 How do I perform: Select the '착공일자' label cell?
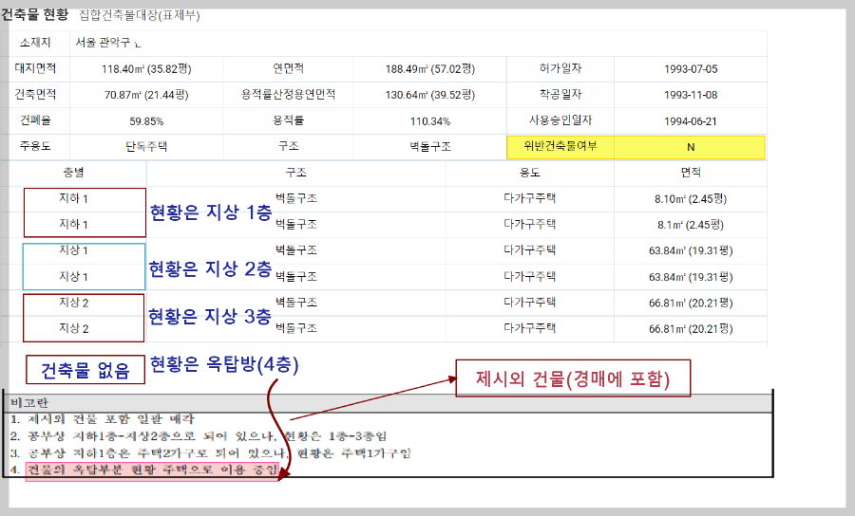click(x=560, y=94)
